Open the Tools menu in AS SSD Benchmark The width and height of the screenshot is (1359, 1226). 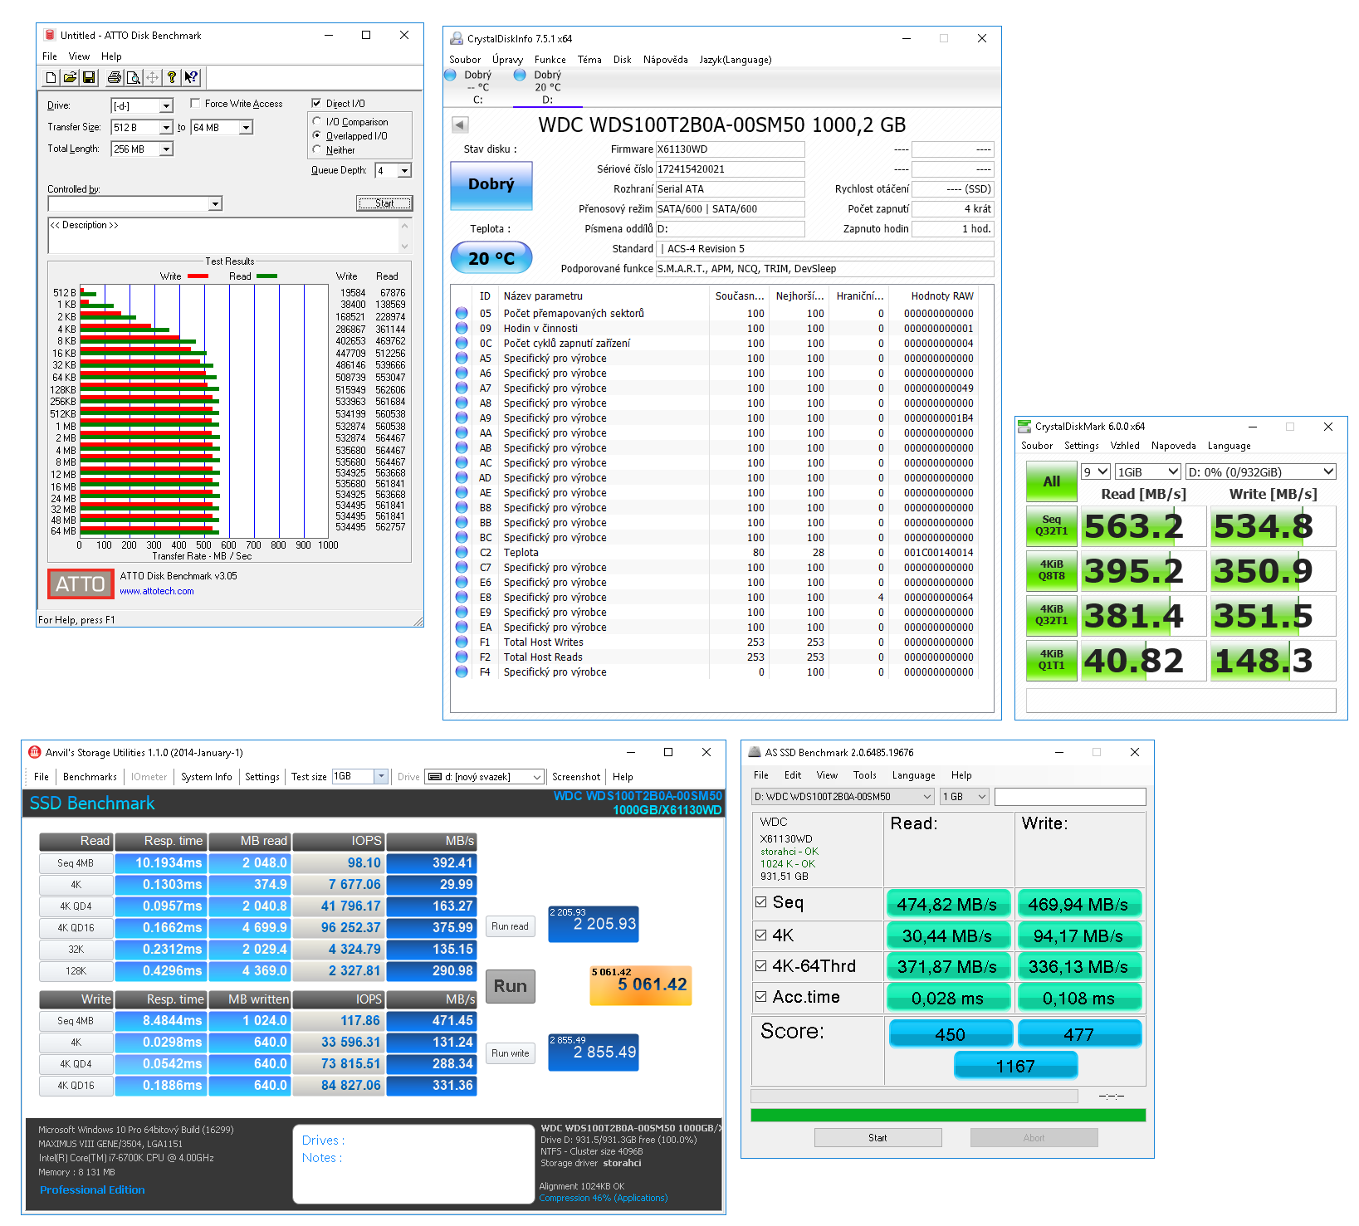click(865, 775)
